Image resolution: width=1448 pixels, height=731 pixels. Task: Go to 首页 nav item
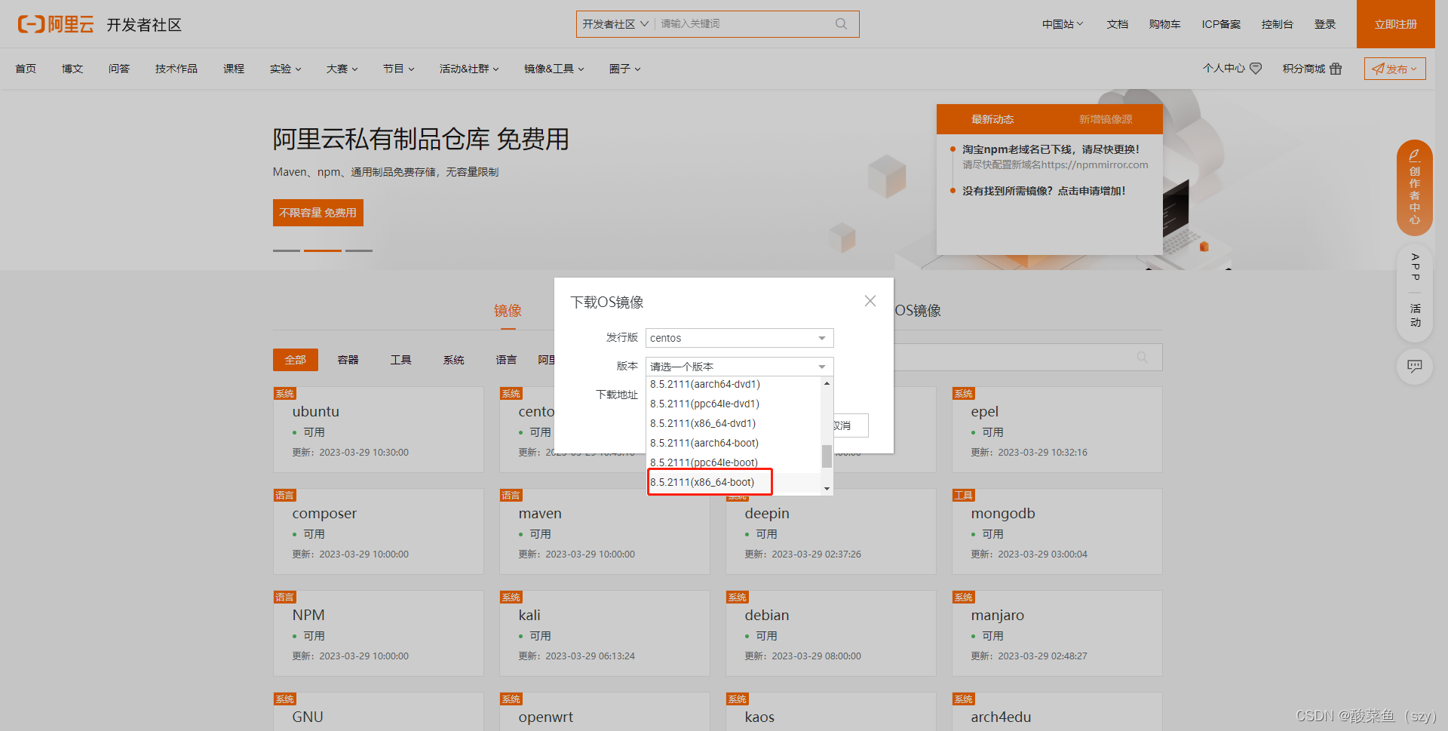click(26, 69)
